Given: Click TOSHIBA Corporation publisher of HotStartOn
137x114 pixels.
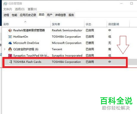Looking at the screenshot, I should pos(66,37).
